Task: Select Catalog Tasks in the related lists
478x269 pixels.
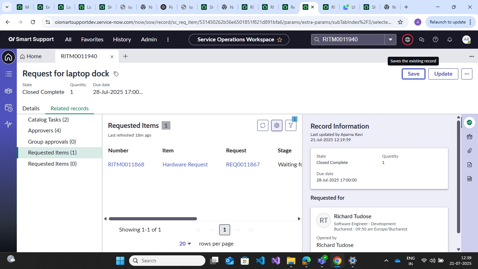Action: click(x=48, y=119)
